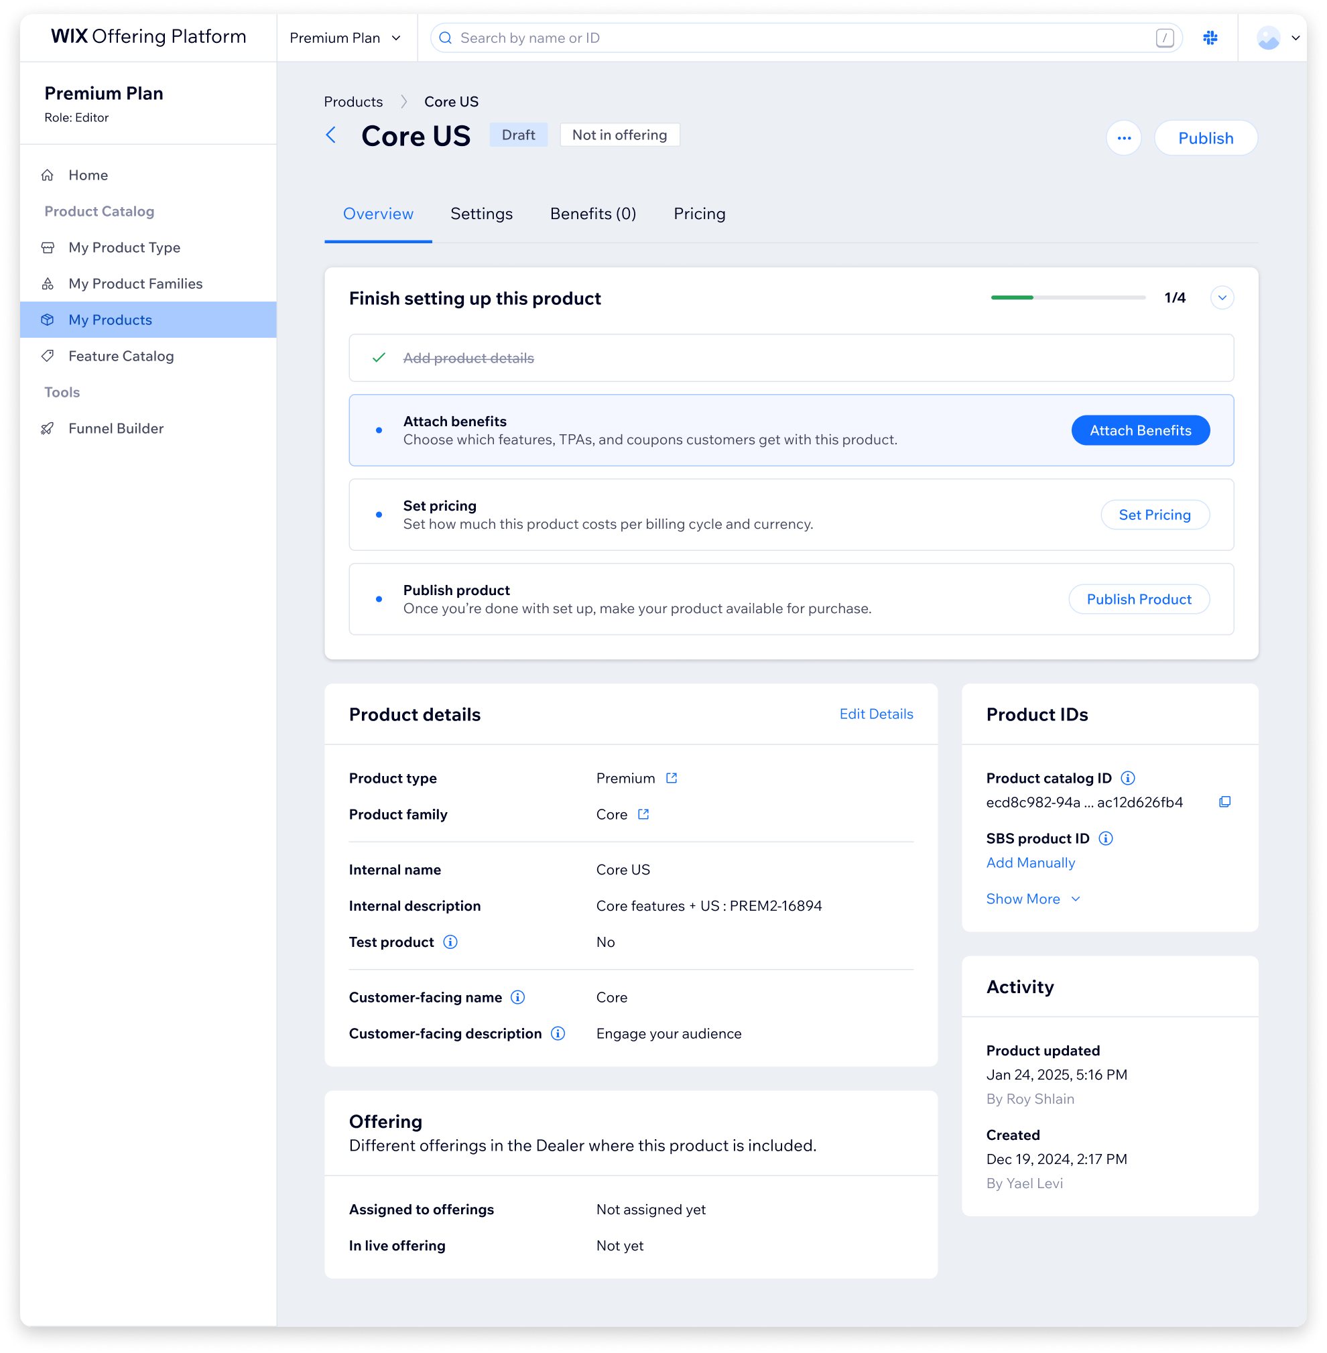The height and width of the screenshot is (1353, 1327).
Task: Click the slash shortcut key icon
Action: point(1165,38)
